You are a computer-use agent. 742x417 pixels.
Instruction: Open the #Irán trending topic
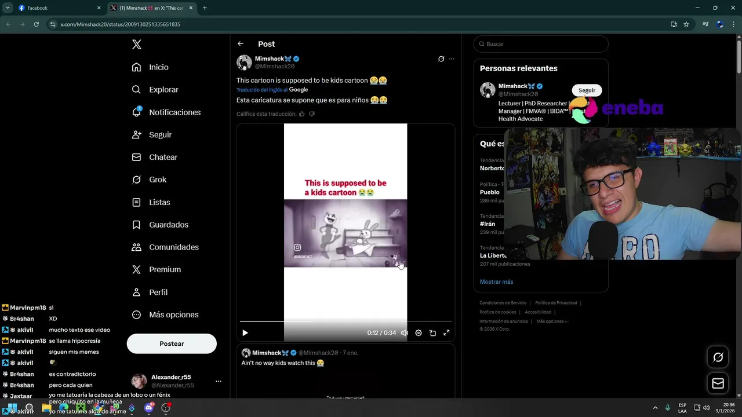488,224
